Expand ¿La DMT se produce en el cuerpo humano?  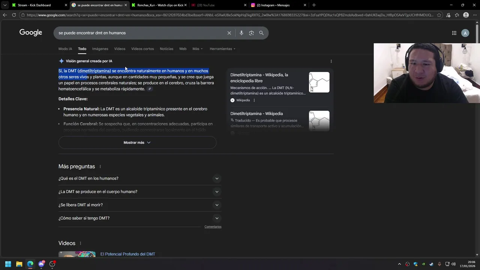(140, 192)
